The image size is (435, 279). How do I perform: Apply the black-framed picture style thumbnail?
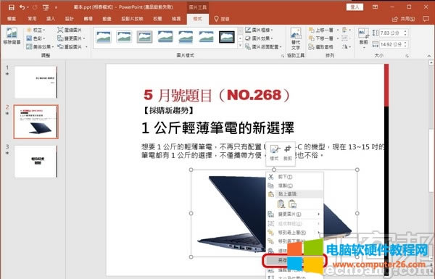coord(227,37)
